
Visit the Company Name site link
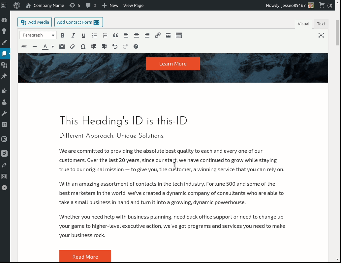coord(45,5)
